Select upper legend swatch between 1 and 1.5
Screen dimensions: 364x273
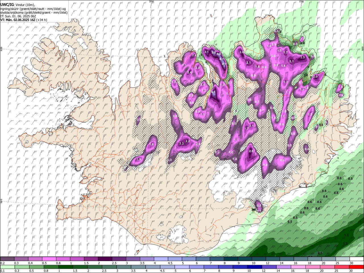(x=77, y=259)
